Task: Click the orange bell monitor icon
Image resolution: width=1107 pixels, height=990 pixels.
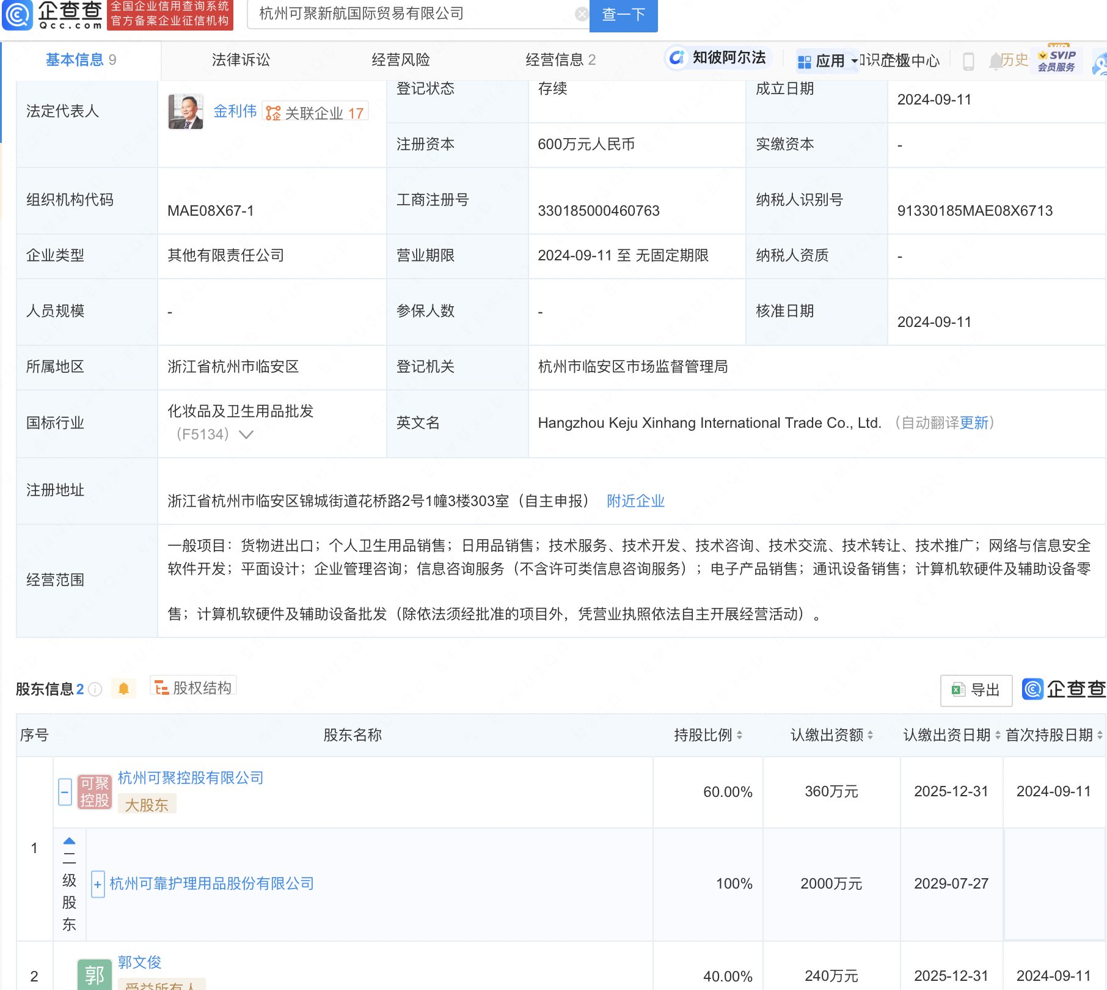Action: pos(123,689)
